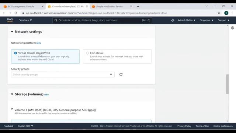Viewport: 236px width, 133px height.
Task: Open the Singapore region selector
Action: (206, 20)
